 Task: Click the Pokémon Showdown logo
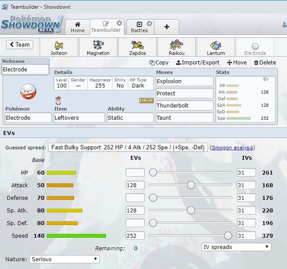[32, 24]
